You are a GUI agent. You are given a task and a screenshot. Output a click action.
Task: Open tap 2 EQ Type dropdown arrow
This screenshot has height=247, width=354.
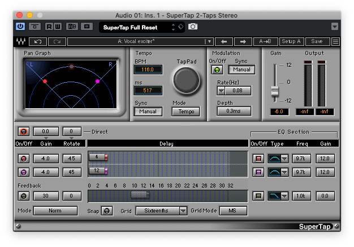(x=284, y=172)
